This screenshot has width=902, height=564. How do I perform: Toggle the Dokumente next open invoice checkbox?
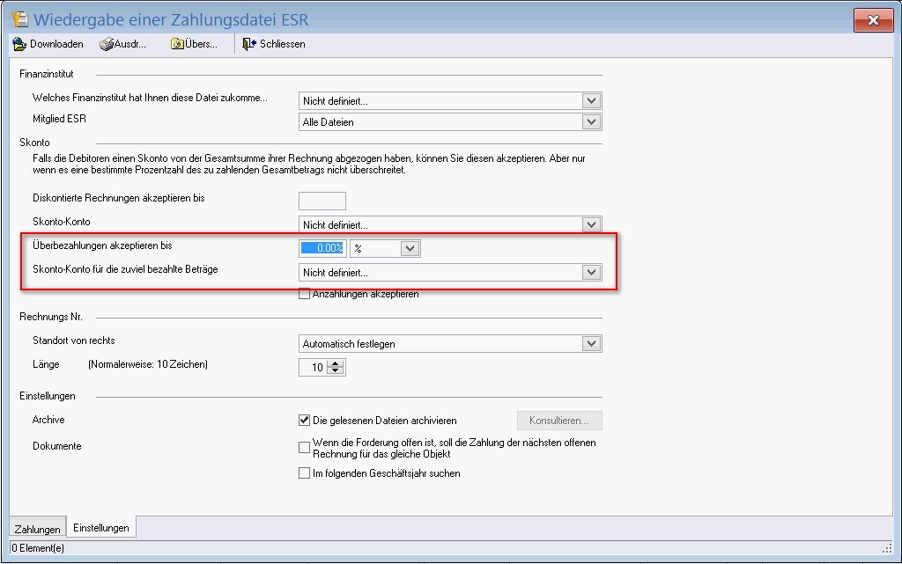click(x=305, y=448)
